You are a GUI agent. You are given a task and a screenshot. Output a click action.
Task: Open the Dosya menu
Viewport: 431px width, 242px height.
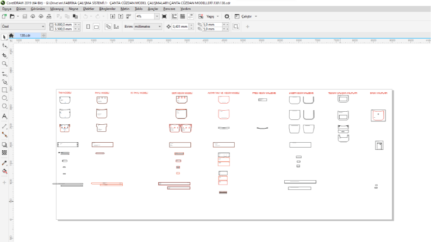tap(7, 9)
